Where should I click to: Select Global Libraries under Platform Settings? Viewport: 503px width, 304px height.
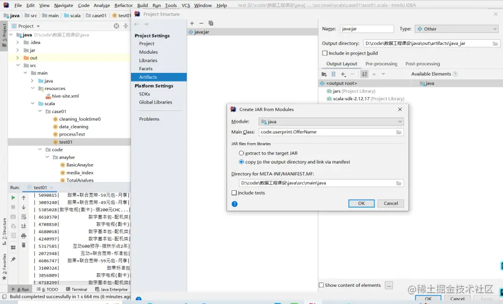pyautogui.click(x=155, y=102)
